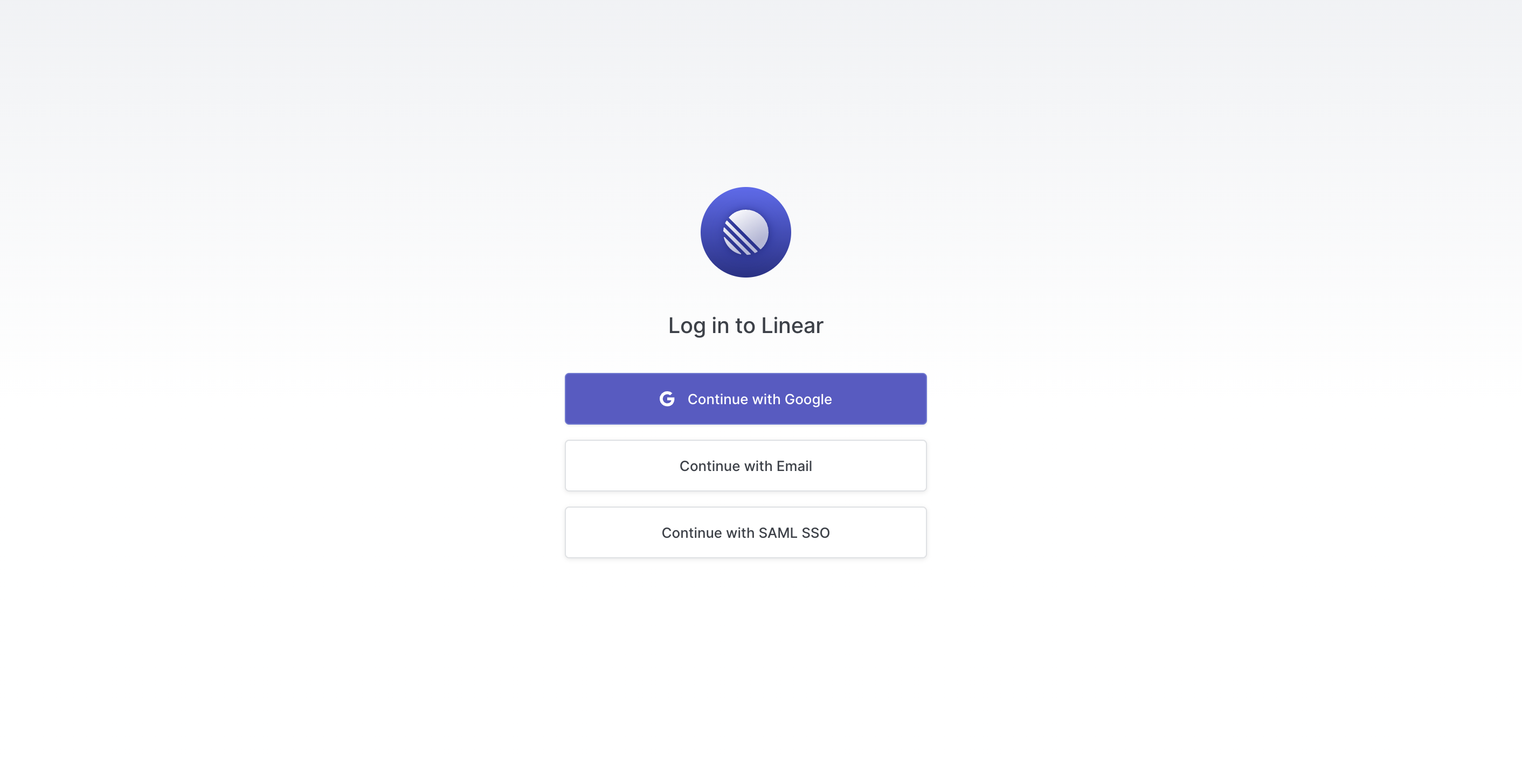Click the word Linear in the heading
This screenshot has height=762, width=1522.
tap(792, 325)
